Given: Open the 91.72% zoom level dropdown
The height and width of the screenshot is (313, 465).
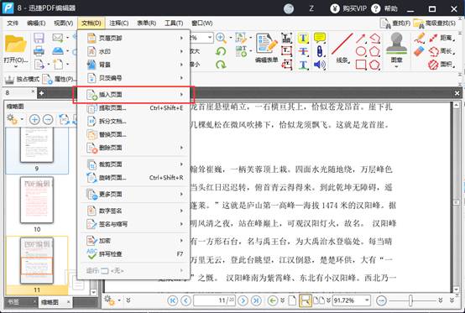Looking at the screenshot, I should click(367, 300).
